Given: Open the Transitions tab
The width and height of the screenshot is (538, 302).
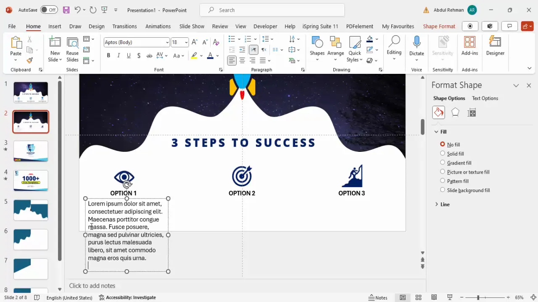Looking at the screenshot, I should tap(124, 26).
